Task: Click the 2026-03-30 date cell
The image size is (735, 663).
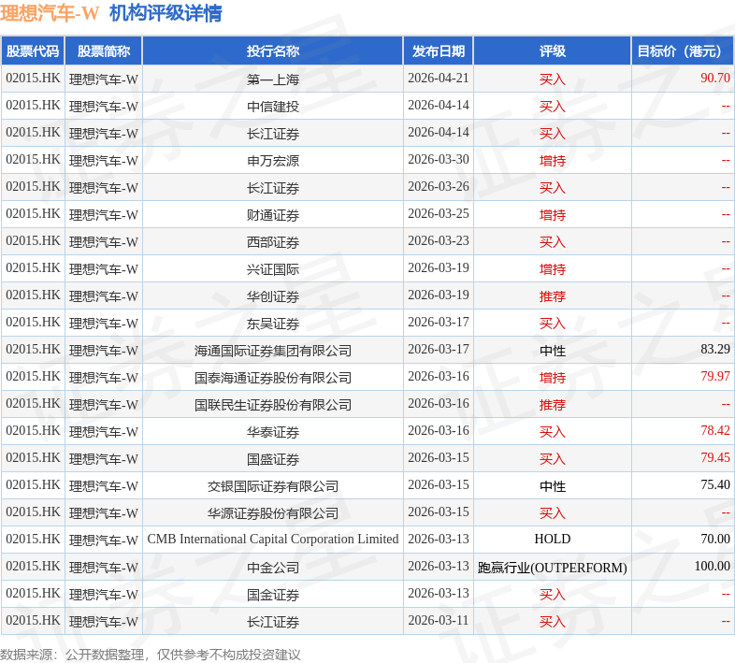Action: coord(439,159)
